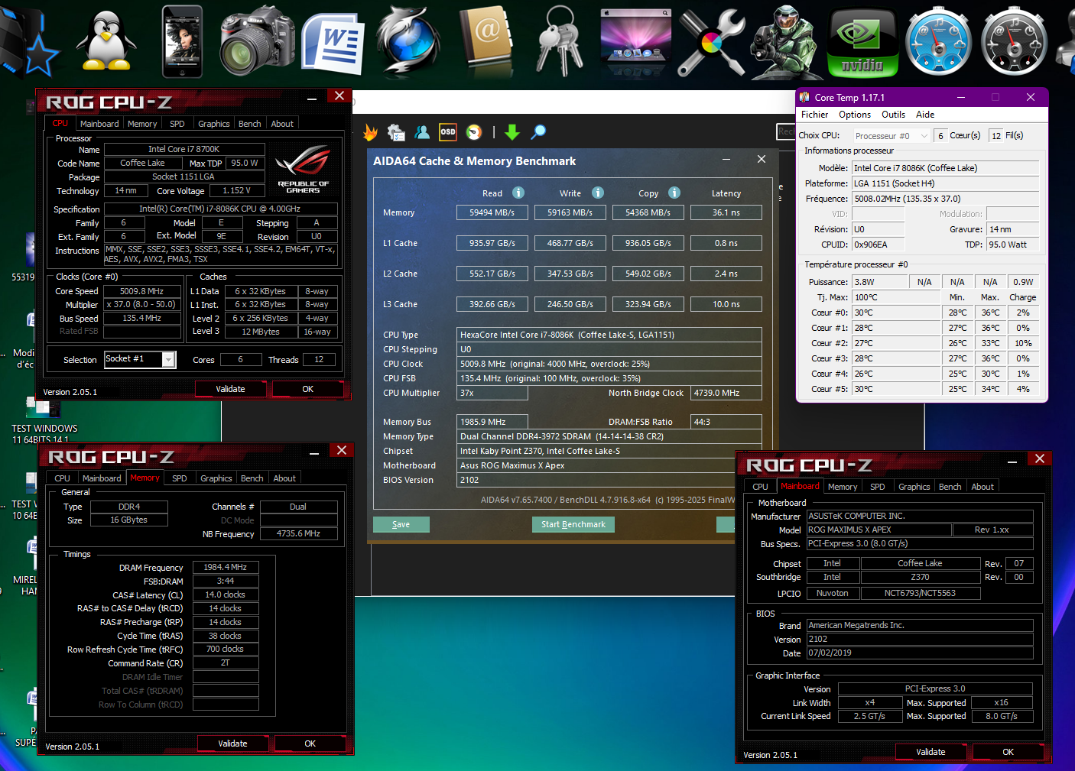The height and width of the screenshot is (771, 1075).
Task: Open Bench tab in top-left CPU-Z window
Action: (250, 124)
